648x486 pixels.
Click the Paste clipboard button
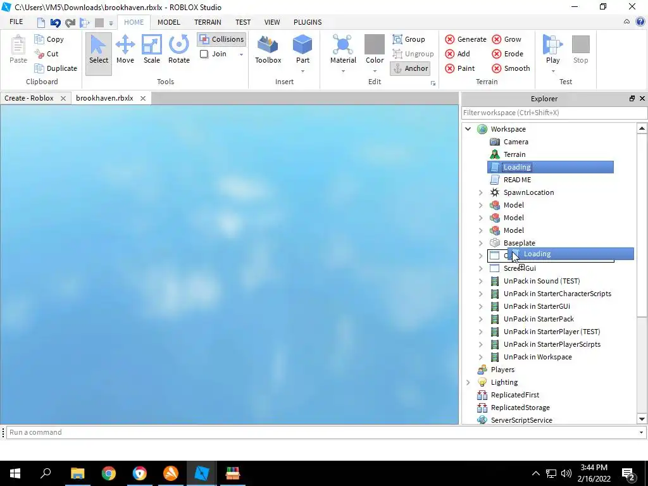coord(18,49)
